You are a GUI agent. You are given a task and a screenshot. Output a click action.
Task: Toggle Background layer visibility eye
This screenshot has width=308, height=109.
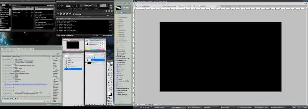86,63
